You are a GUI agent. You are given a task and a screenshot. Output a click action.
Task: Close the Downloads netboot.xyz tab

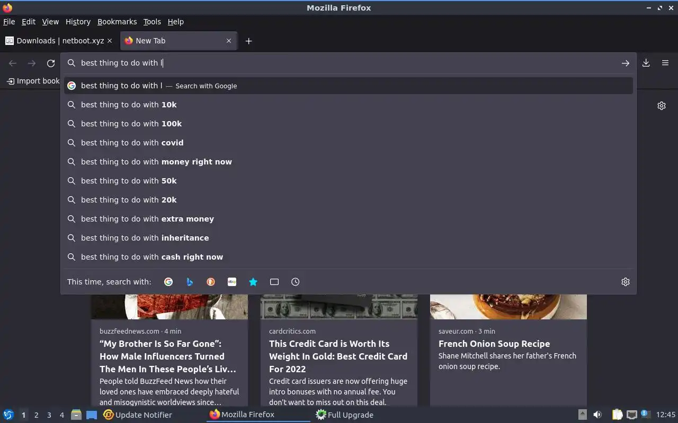coord(110,41)
